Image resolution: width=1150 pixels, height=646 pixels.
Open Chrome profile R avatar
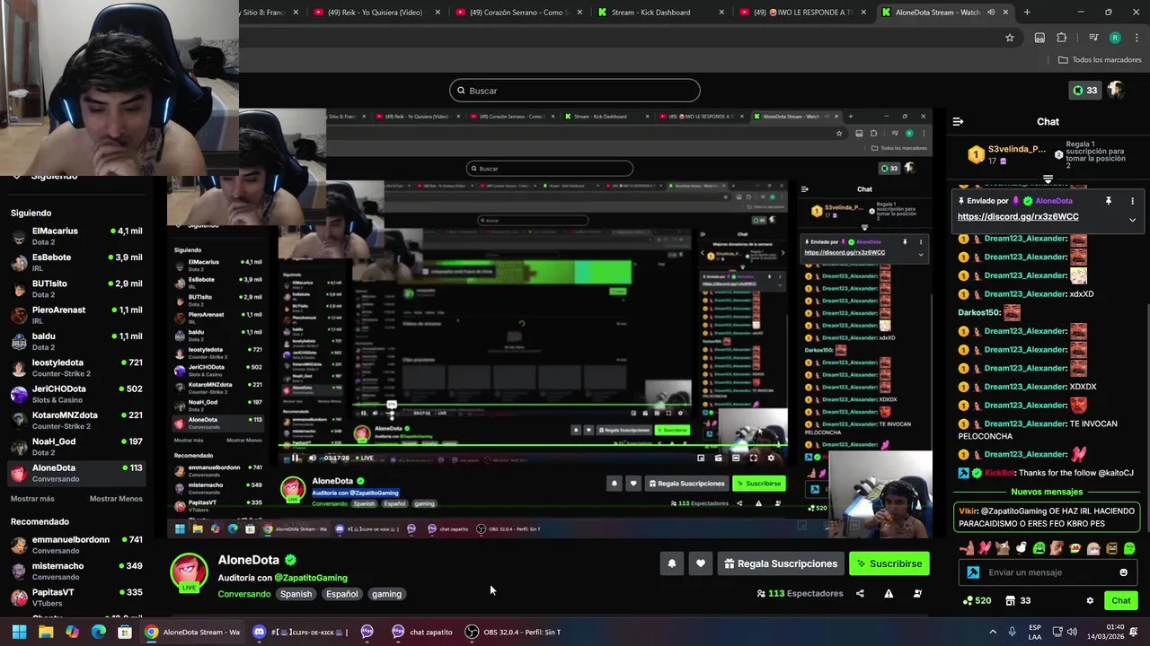point(1115,38)
